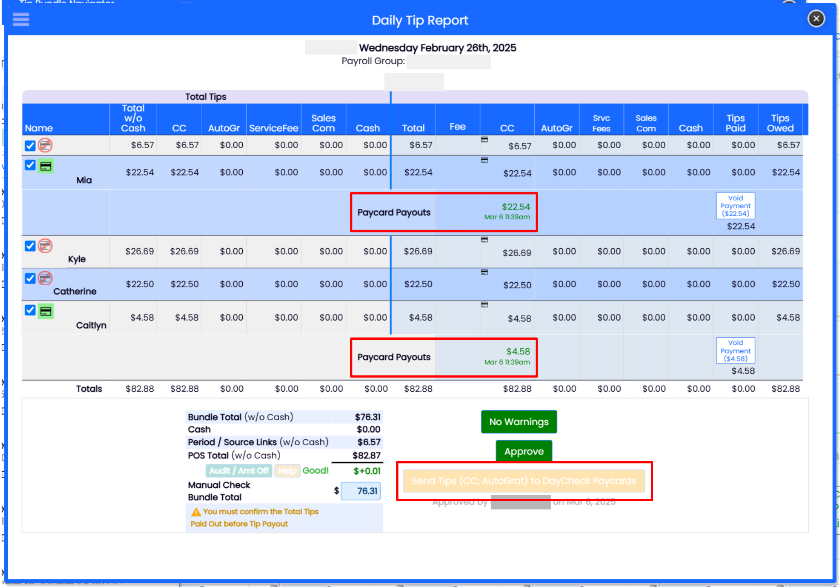Screen dimensions: 840x587
Task: Void the $4.58 payment for Caitlyn
Action: 735,350
